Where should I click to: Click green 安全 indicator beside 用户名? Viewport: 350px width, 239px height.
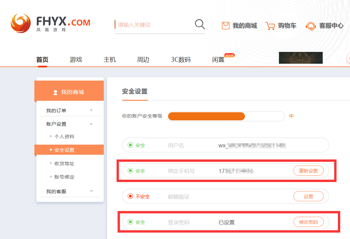(130, 145)
